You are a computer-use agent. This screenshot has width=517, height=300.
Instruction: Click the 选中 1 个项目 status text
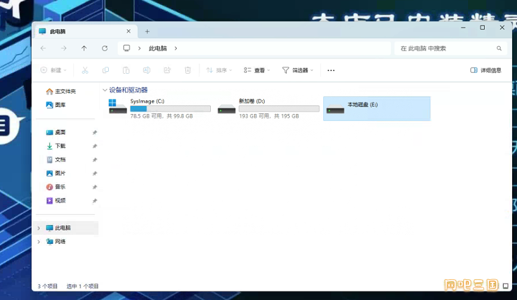pyautogui.click(x=82, y=286)
